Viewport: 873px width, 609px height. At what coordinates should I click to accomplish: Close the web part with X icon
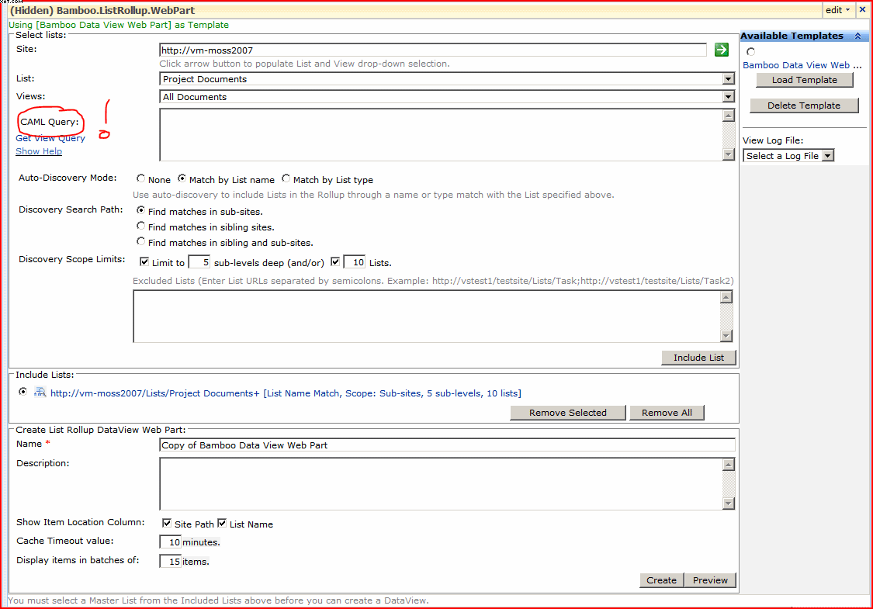(x=862, y=10)
